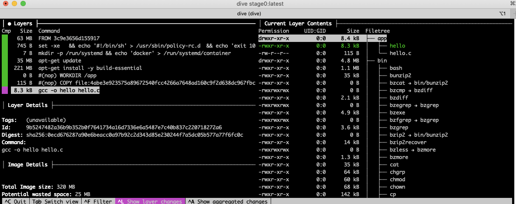Toggle ^A Show aggregated changes
This screenshot has height=204, width=516.
pyautogui.click(x=228, y=201)
